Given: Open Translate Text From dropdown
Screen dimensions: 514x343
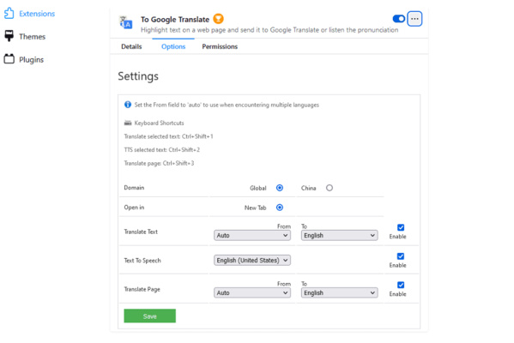Looking at the screenshot, I should click(252, 235).
